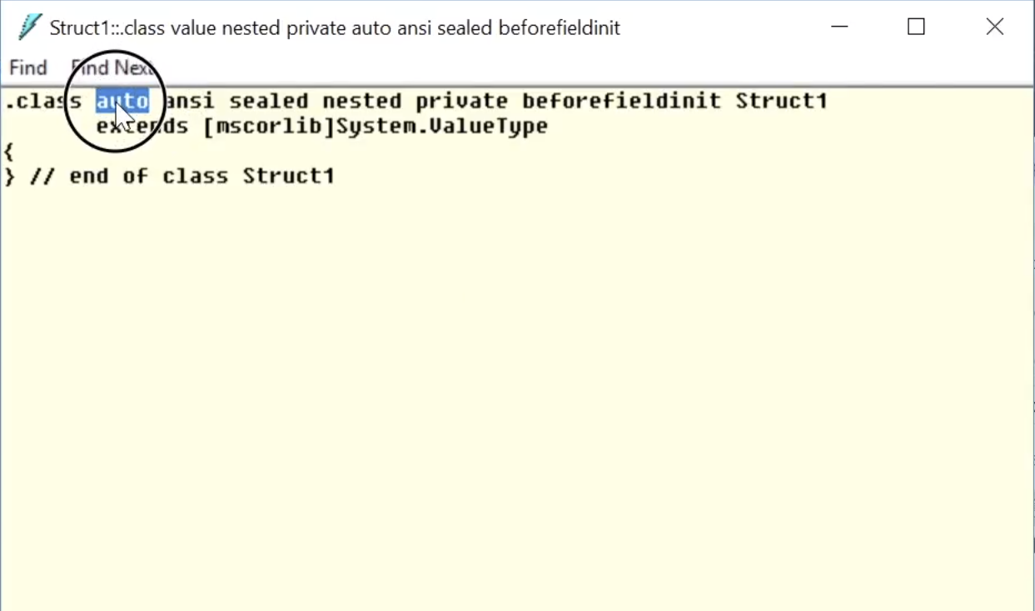Click the .class directive keyword
Screen dimensions: 1035x611
[x=42, y=102]
